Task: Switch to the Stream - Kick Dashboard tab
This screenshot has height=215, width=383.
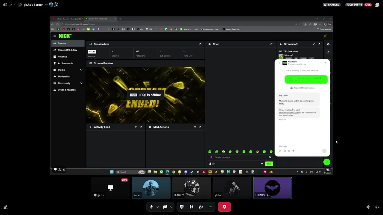Action: coord(101,19)
